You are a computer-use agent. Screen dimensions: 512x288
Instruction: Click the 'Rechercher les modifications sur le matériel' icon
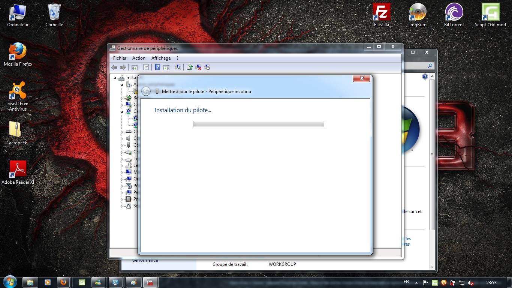point(178,67)
